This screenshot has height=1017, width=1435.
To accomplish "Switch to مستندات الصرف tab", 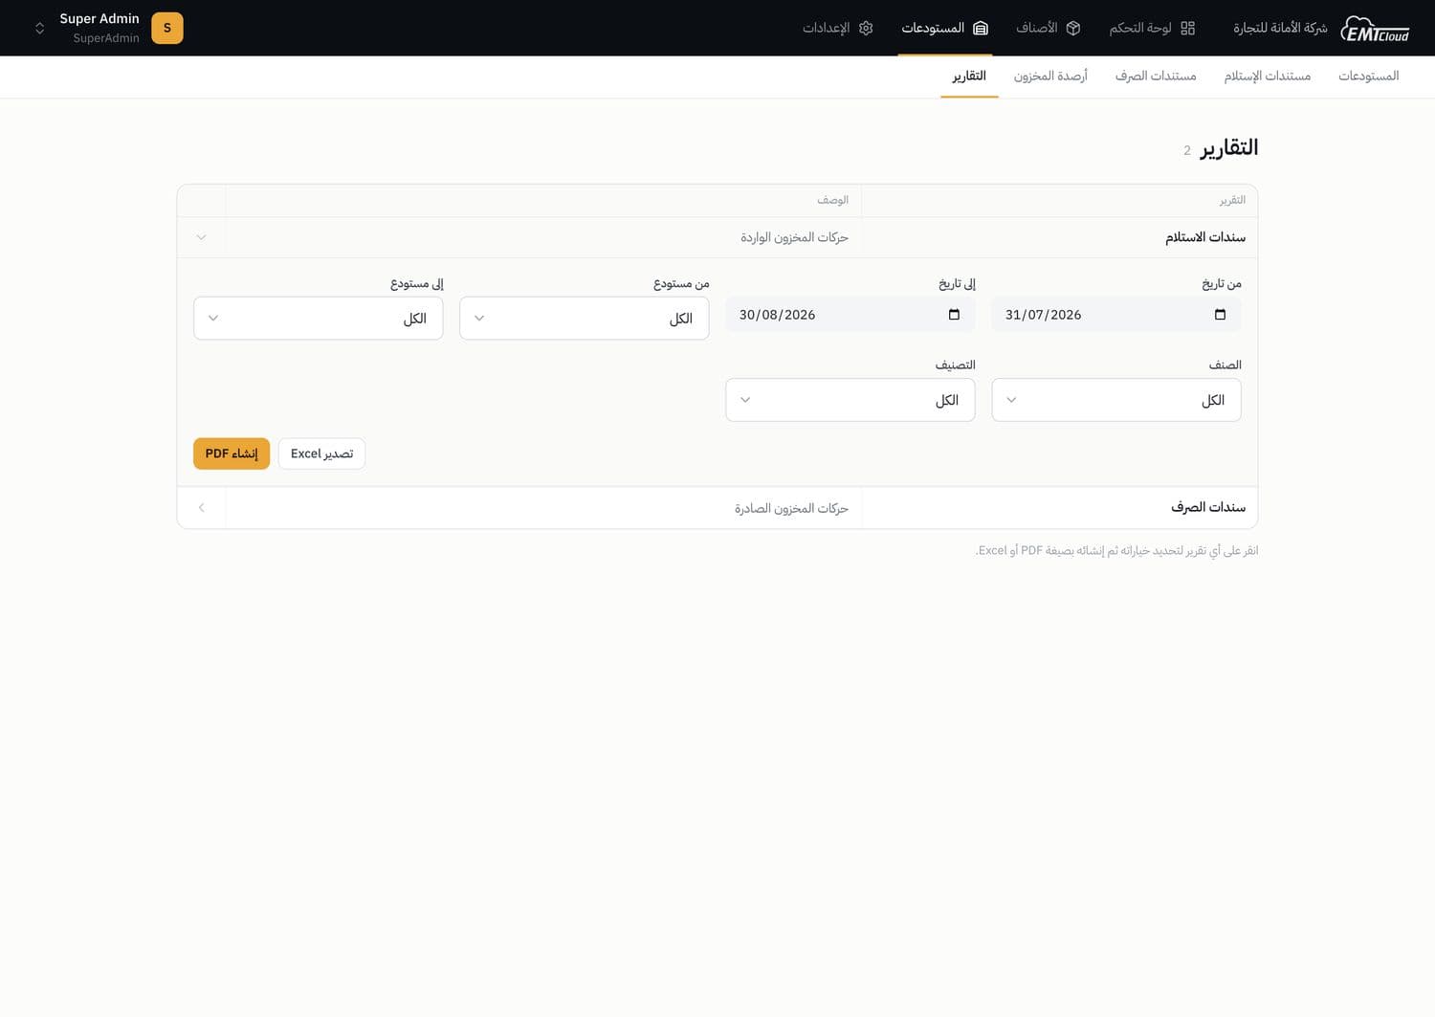I will pyautogui.click(x=1156, y=76).
